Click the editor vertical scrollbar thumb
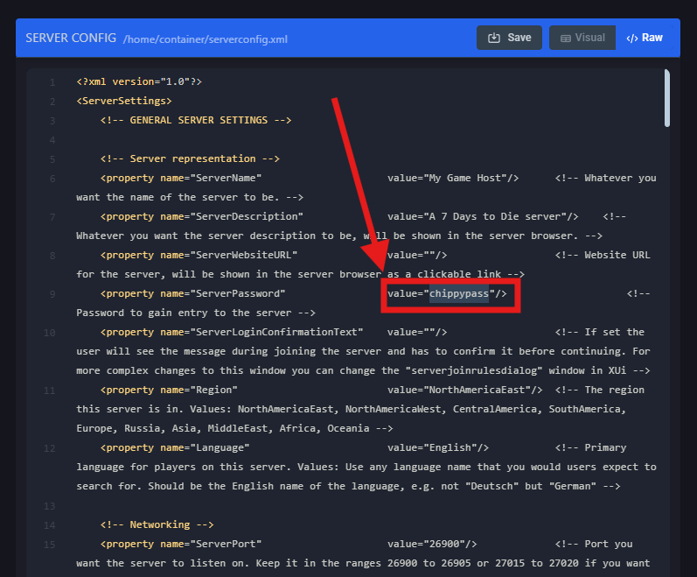 click(x=666, y=98)
